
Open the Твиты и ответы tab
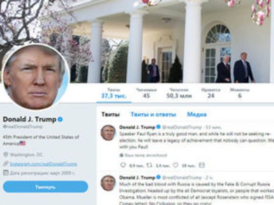click(x=154, y=115)
